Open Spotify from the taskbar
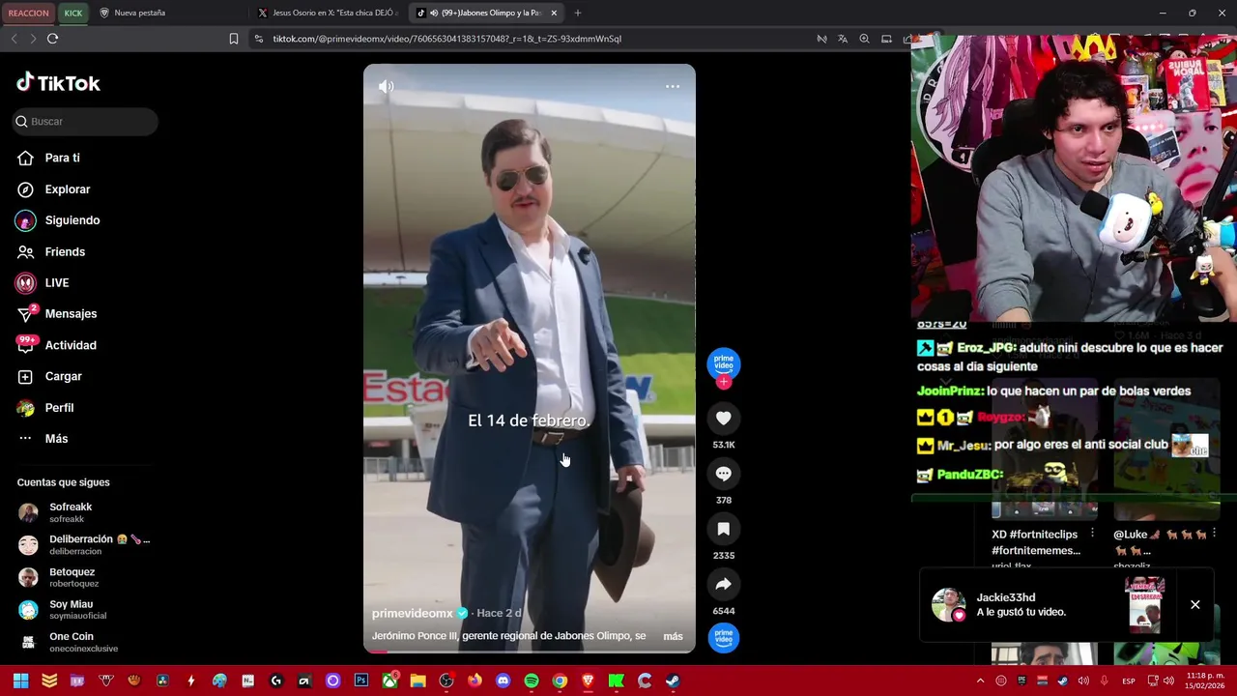 [x=531, y=681]
